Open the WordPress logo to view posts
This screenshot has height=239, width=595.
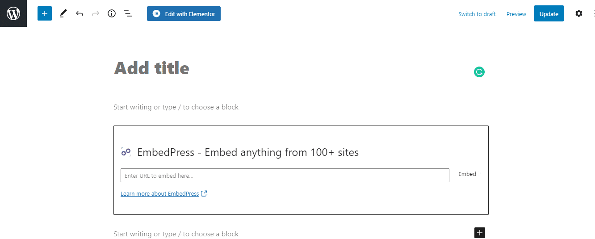13,13
